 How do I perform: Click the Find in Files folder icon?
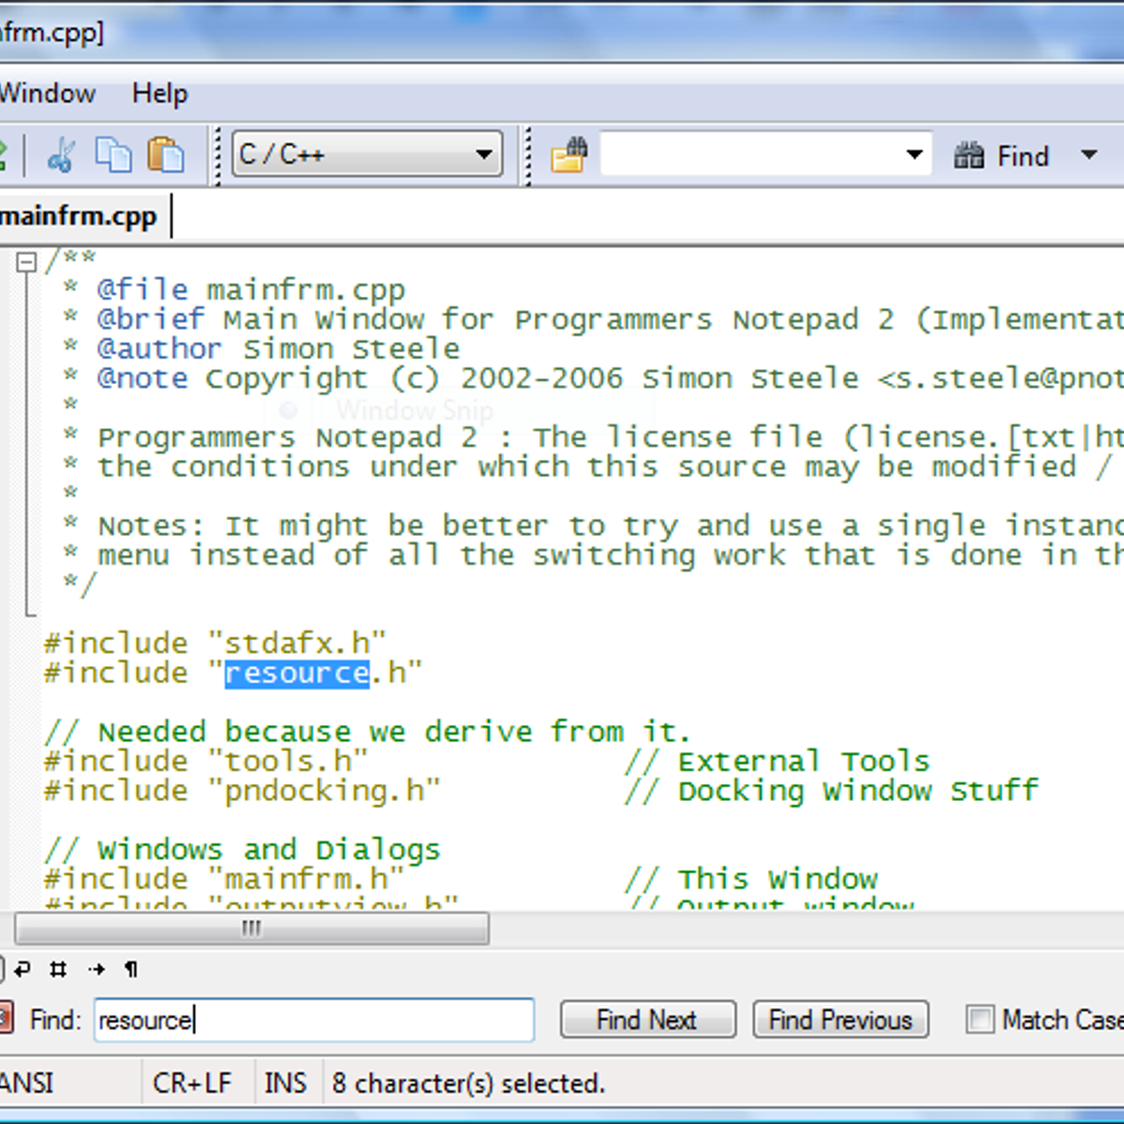(x=569, y=155)
